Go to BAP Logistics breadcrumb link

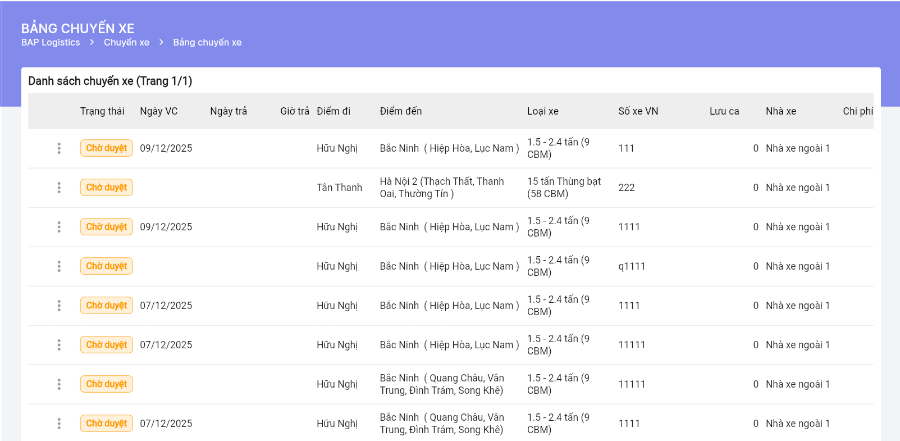(51, 43)
